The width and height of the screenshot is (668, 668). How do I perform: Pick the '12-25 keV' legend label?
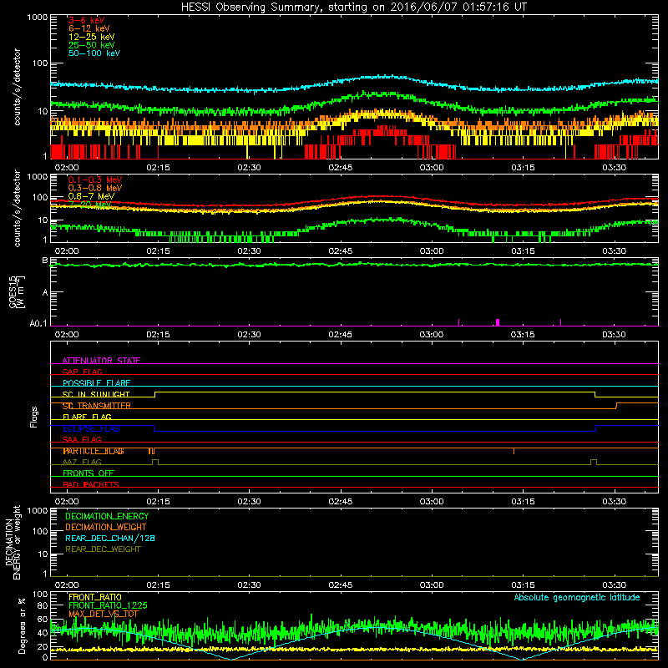92,37
